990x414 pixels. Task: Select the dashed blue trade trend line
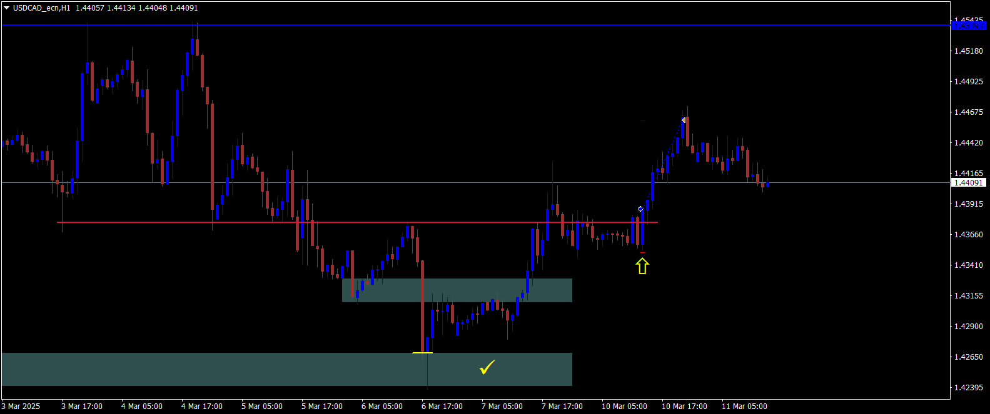click(662, 165)
